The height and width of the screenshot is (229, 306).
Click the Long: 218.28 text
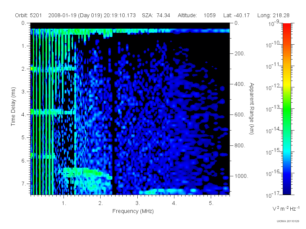tap(273, 15)
